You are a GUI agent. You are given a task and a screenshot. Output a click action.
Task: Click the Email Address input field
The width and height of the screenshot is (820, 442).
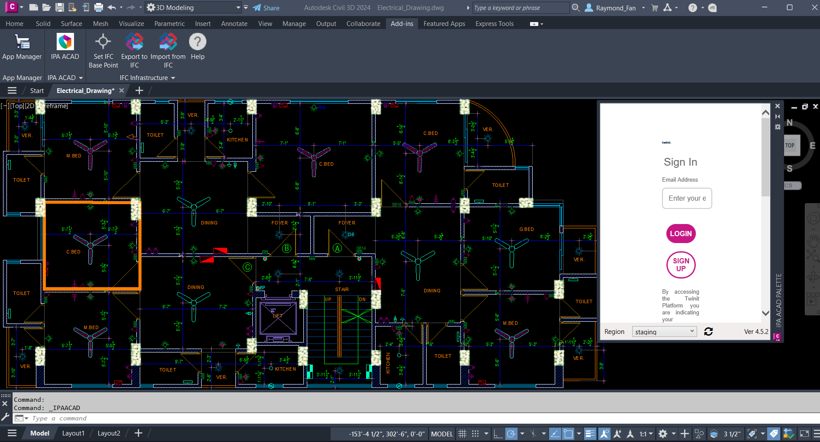(687, 199)
